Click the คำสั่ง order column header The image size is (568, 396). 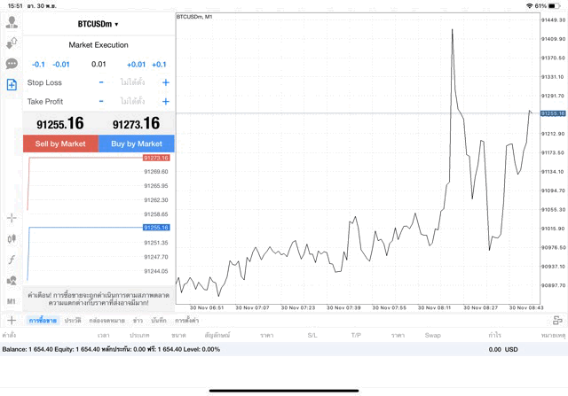pyautogui.click(x=9, y=335)
